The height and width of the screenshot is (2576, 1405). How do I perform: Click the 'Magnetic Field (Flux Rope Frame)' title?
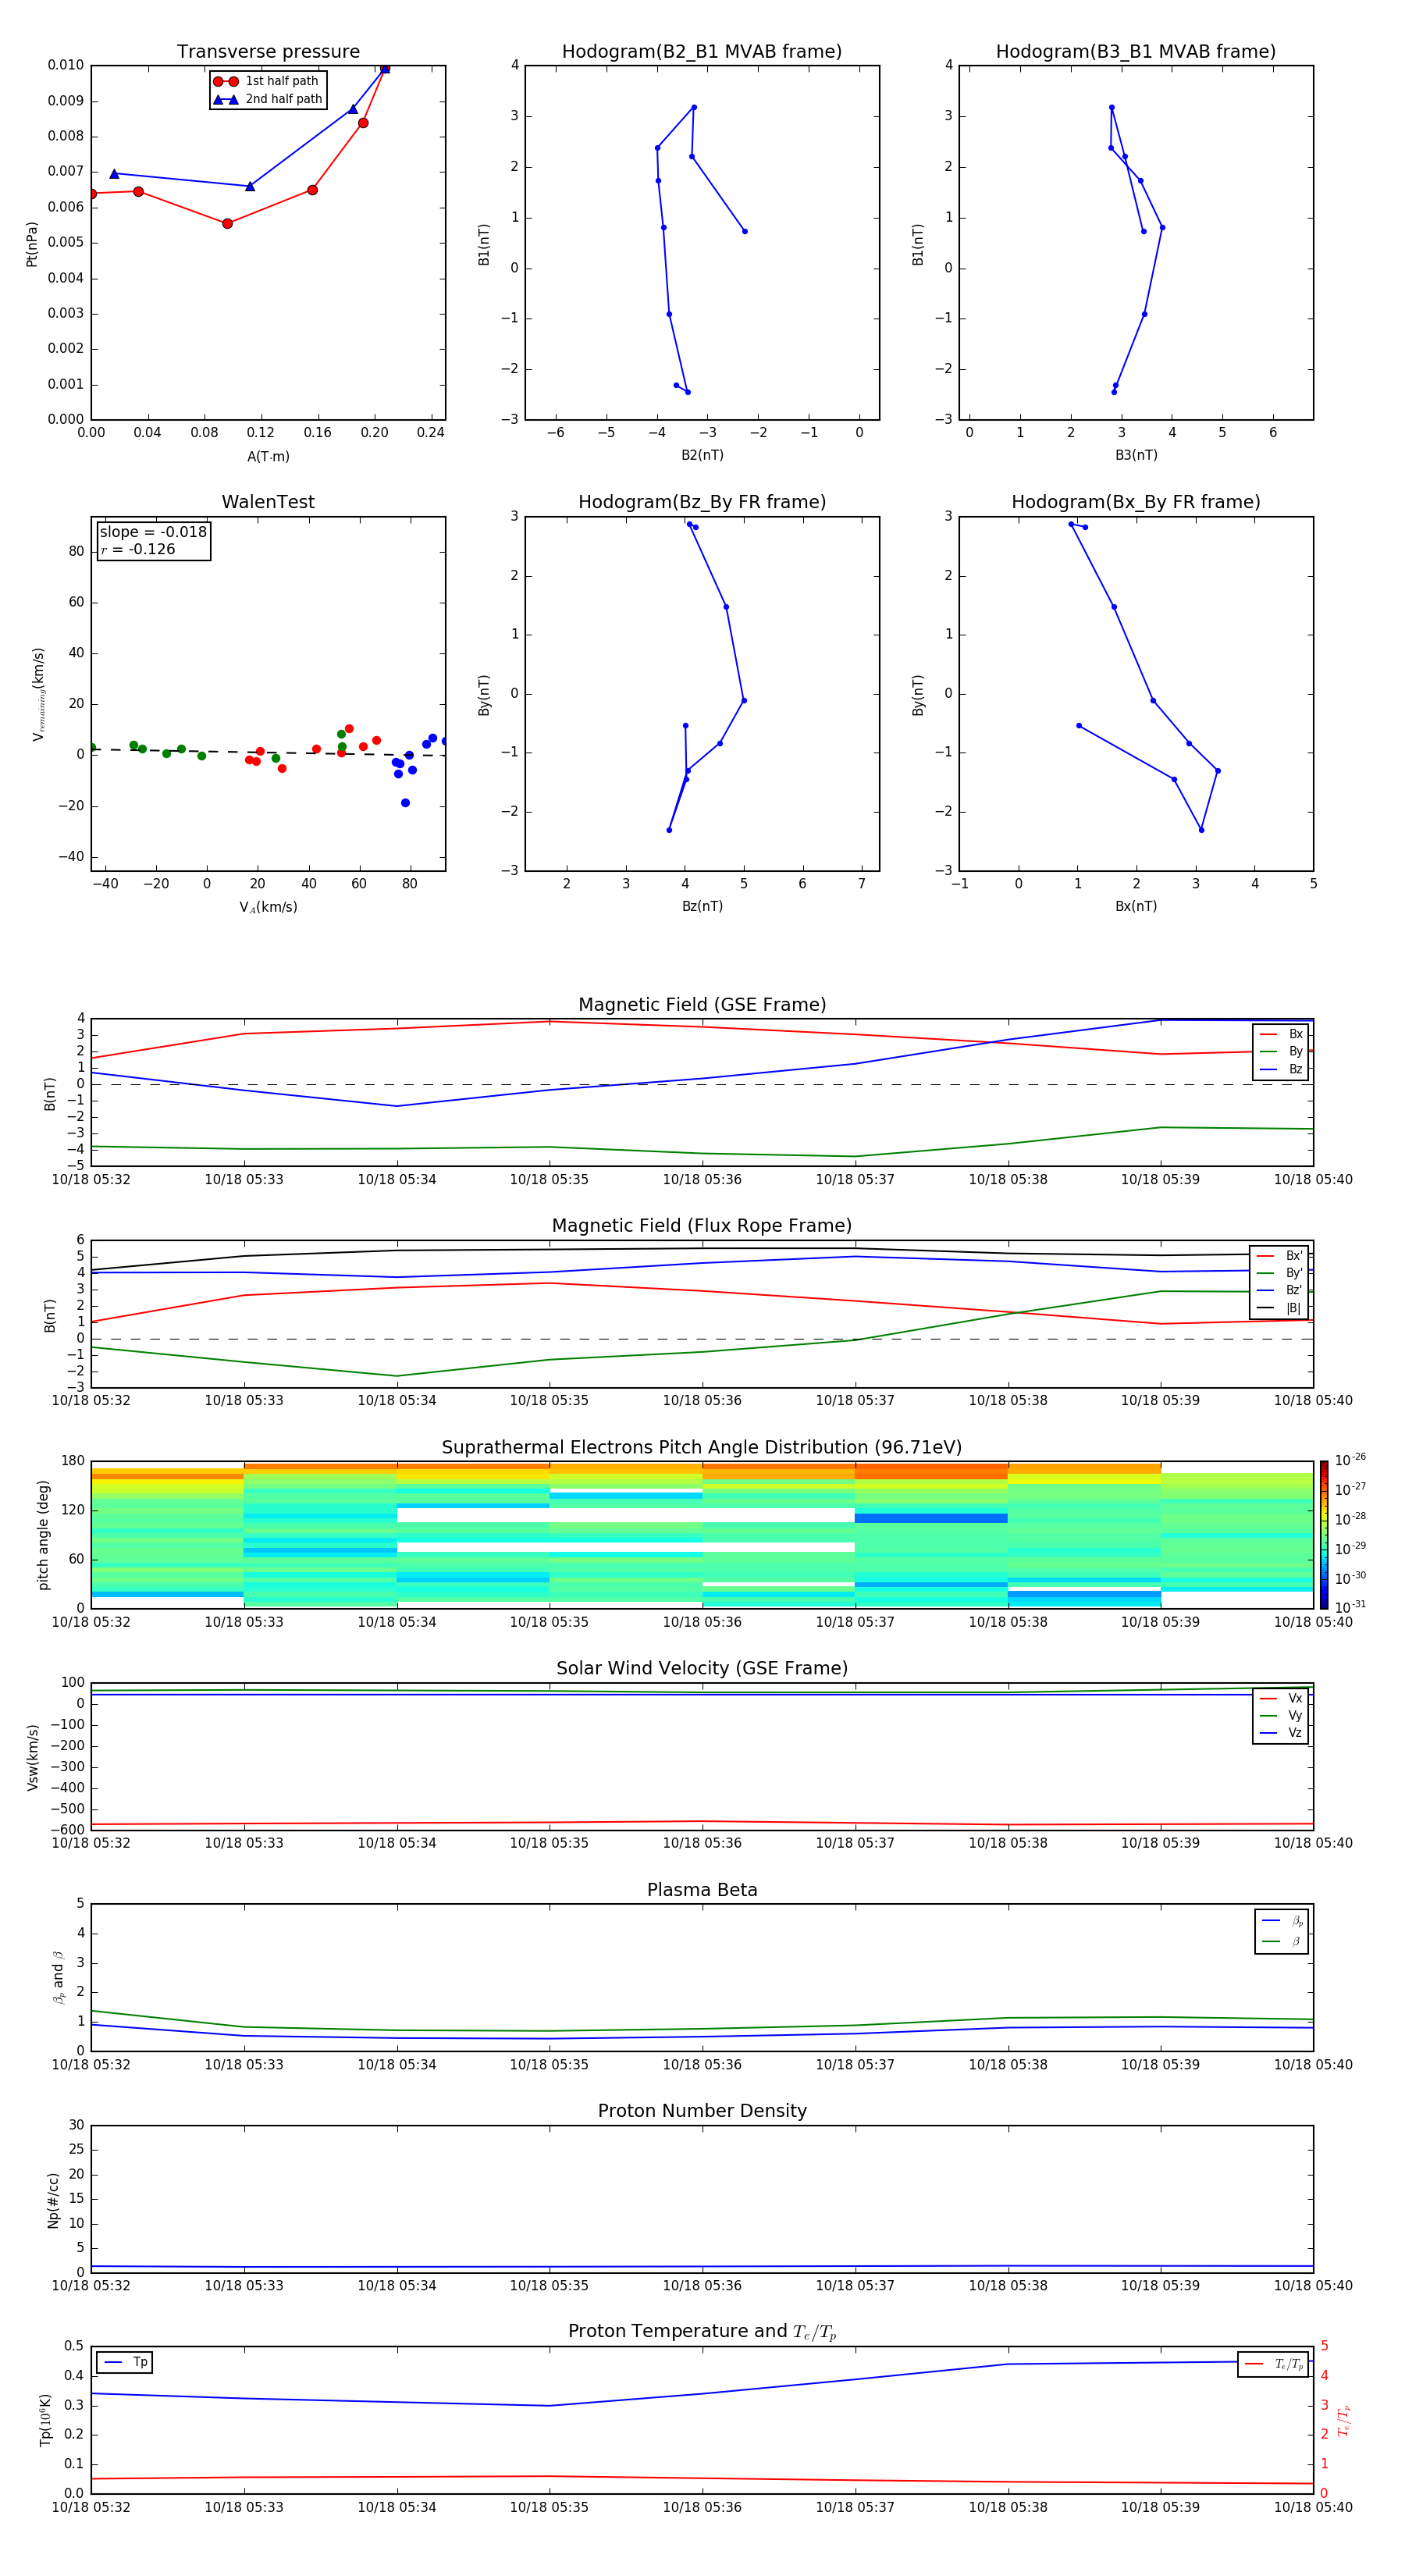tap(702, 1226)
